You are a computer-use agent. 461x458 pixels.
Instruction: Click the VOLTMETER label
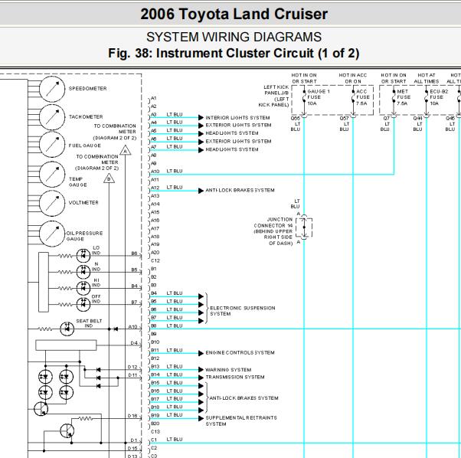[83, 202]
